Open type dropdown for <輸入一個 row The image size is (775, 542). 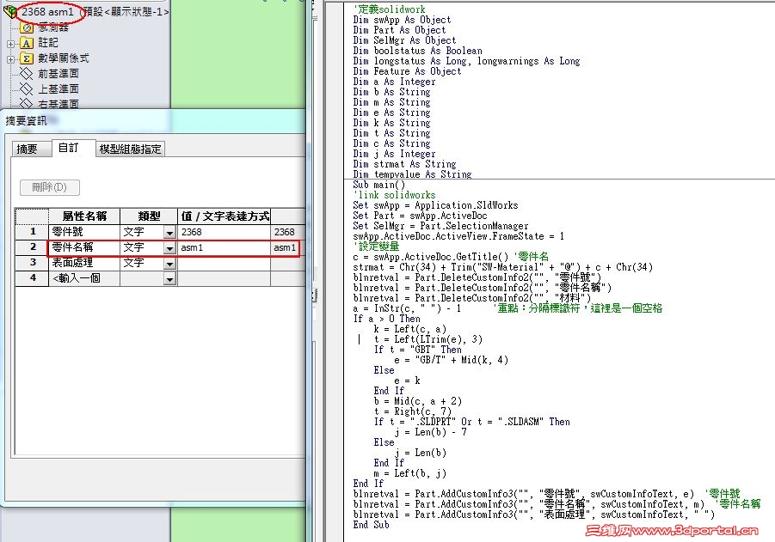(x=169, y=279)
